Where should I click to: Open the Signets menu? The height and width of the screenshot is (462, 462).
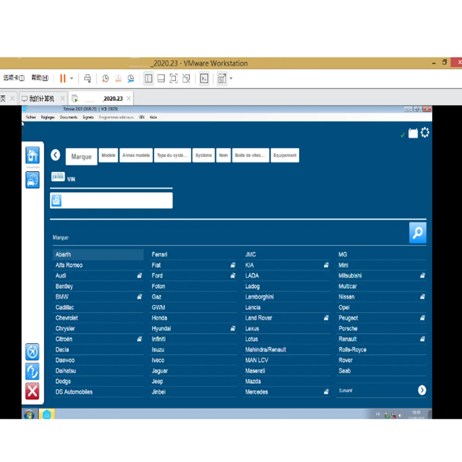click(x=88, y=117)
